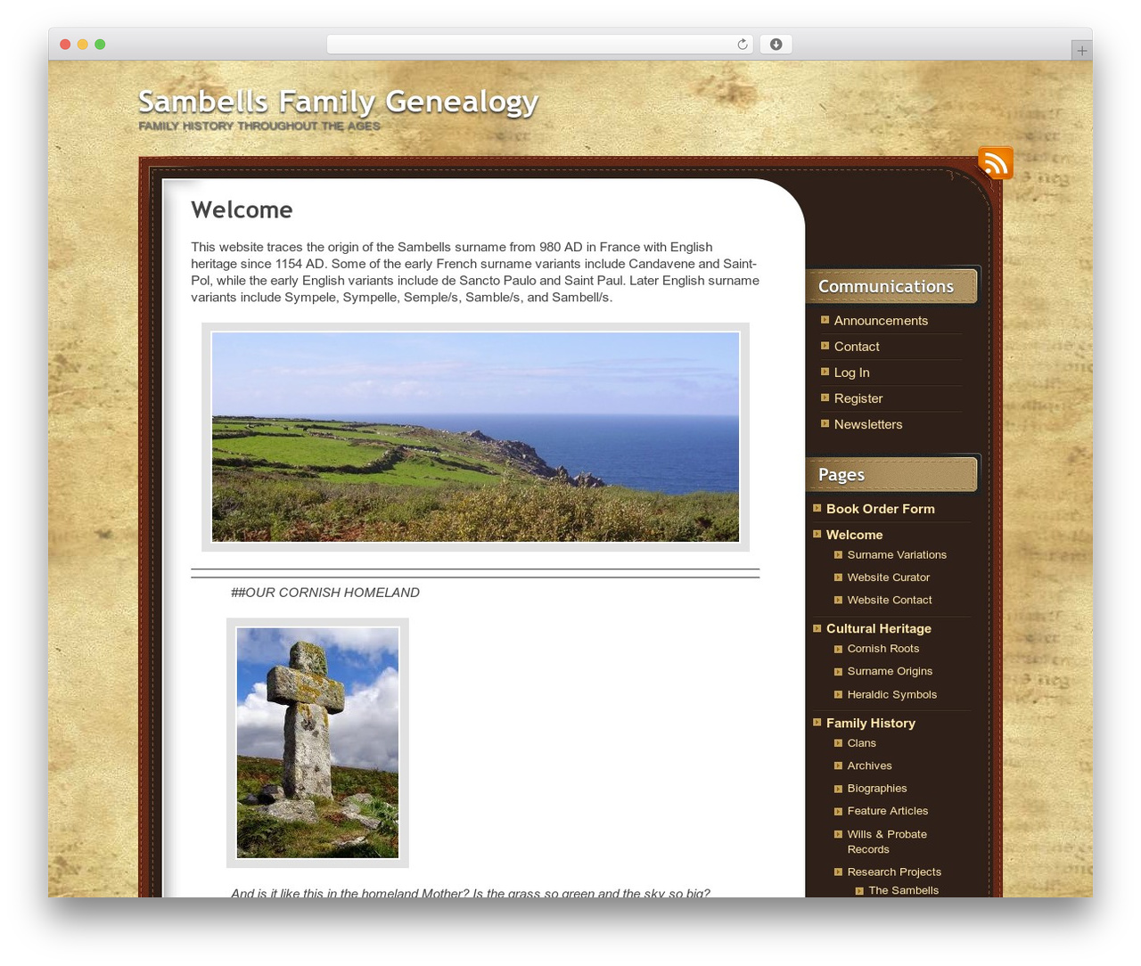The width and height of the screenshot is (1141, 966).
Task: Open the Book Order Form page
Action: [881, 509]
